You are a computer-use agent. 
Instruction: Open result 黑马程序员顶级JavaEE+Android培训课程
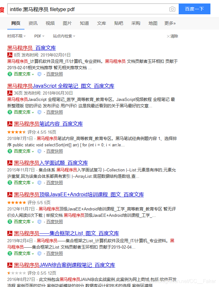[x=79, y=195]
